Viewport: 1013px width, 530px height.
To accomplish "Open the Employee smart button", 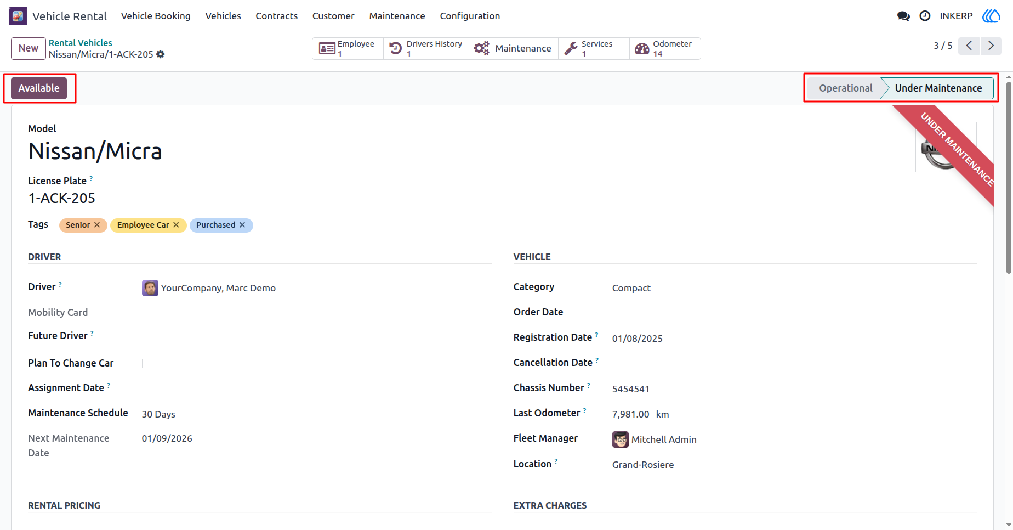I will click(x=348, y=48).
